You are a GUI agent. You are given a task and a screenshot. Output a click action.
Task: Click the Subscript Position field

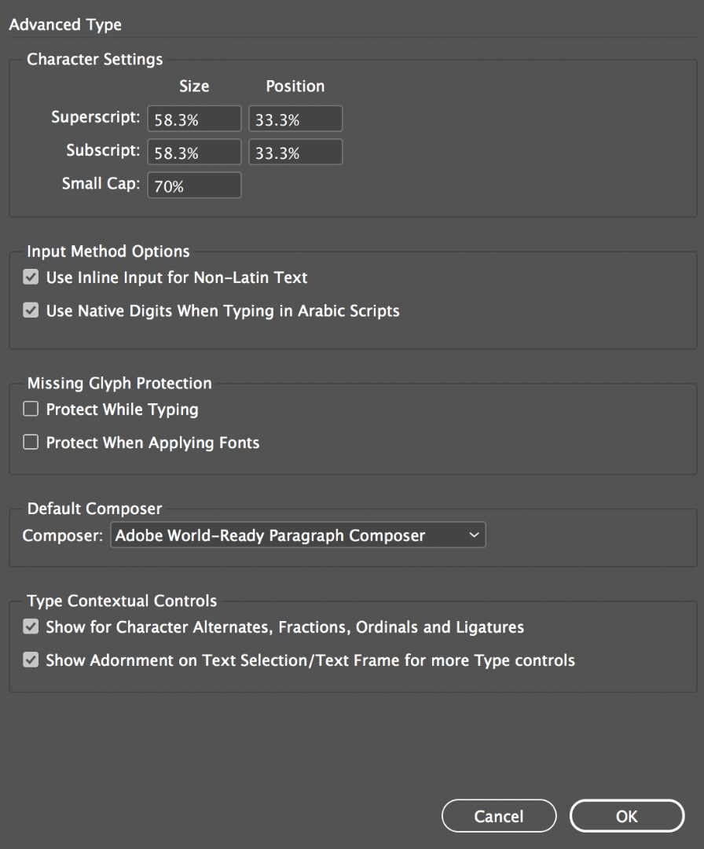pyautogui.click(x=295, y=152)
